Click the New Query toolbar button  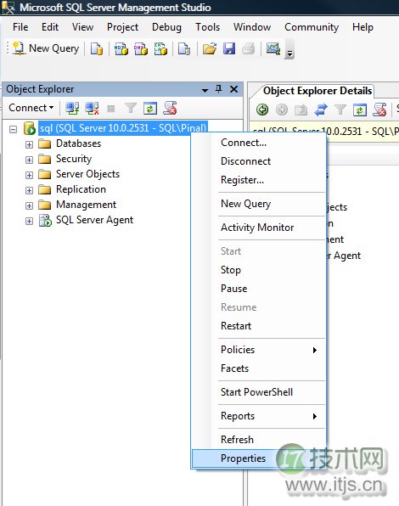pyautogui.click(x=46, y=48)
